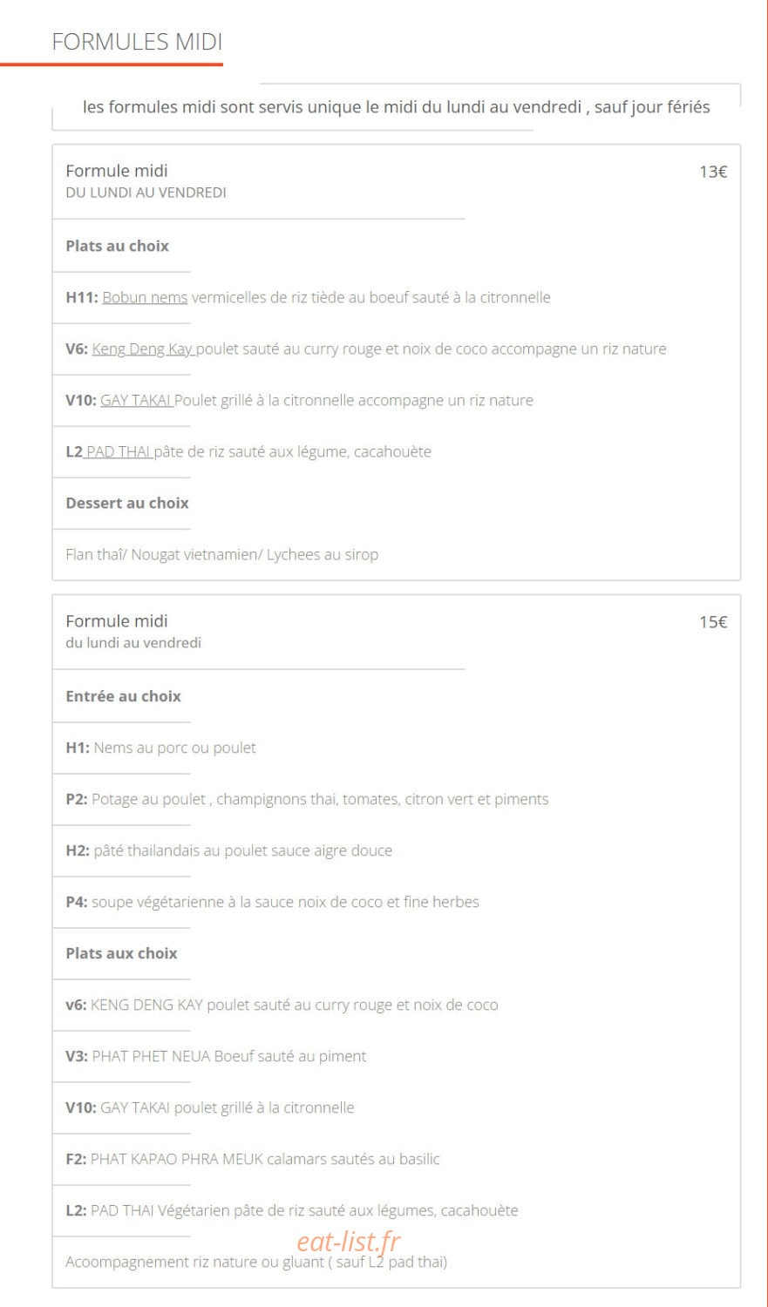Select the 15€ Formule midi title
This screenshot has height=1307, width=768.
point(117,621)
